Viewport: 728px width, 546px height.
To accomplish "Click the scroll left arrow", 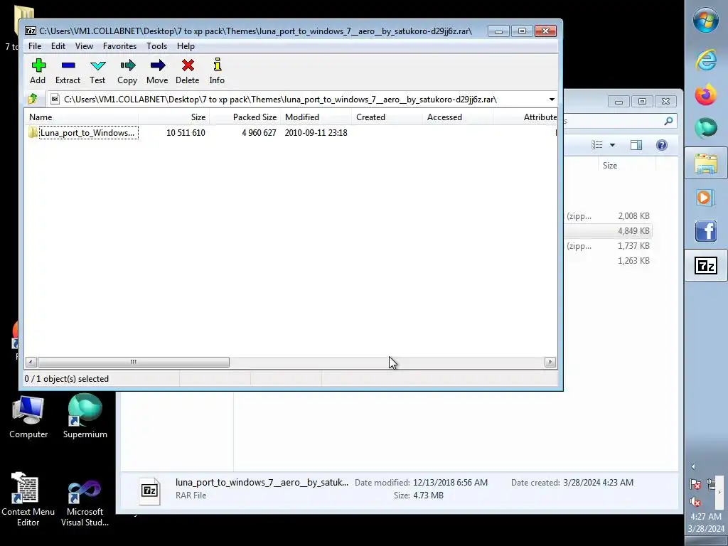I will click(31, 362).
